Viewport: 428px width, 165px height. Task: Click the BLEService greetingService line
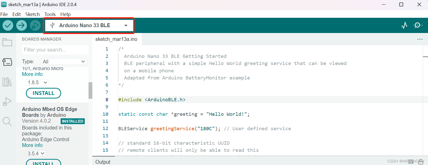pos(204,128)
